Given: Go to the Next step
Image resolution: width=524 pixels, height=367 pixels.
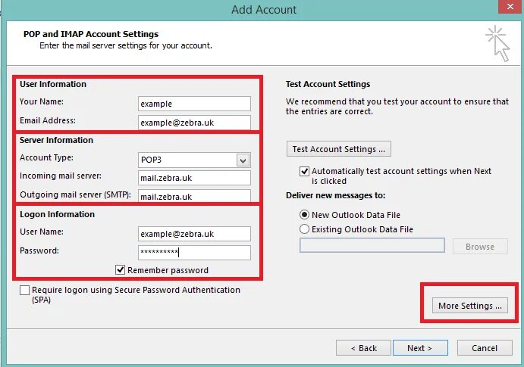Looking at the screenshot, I should 419,348.
